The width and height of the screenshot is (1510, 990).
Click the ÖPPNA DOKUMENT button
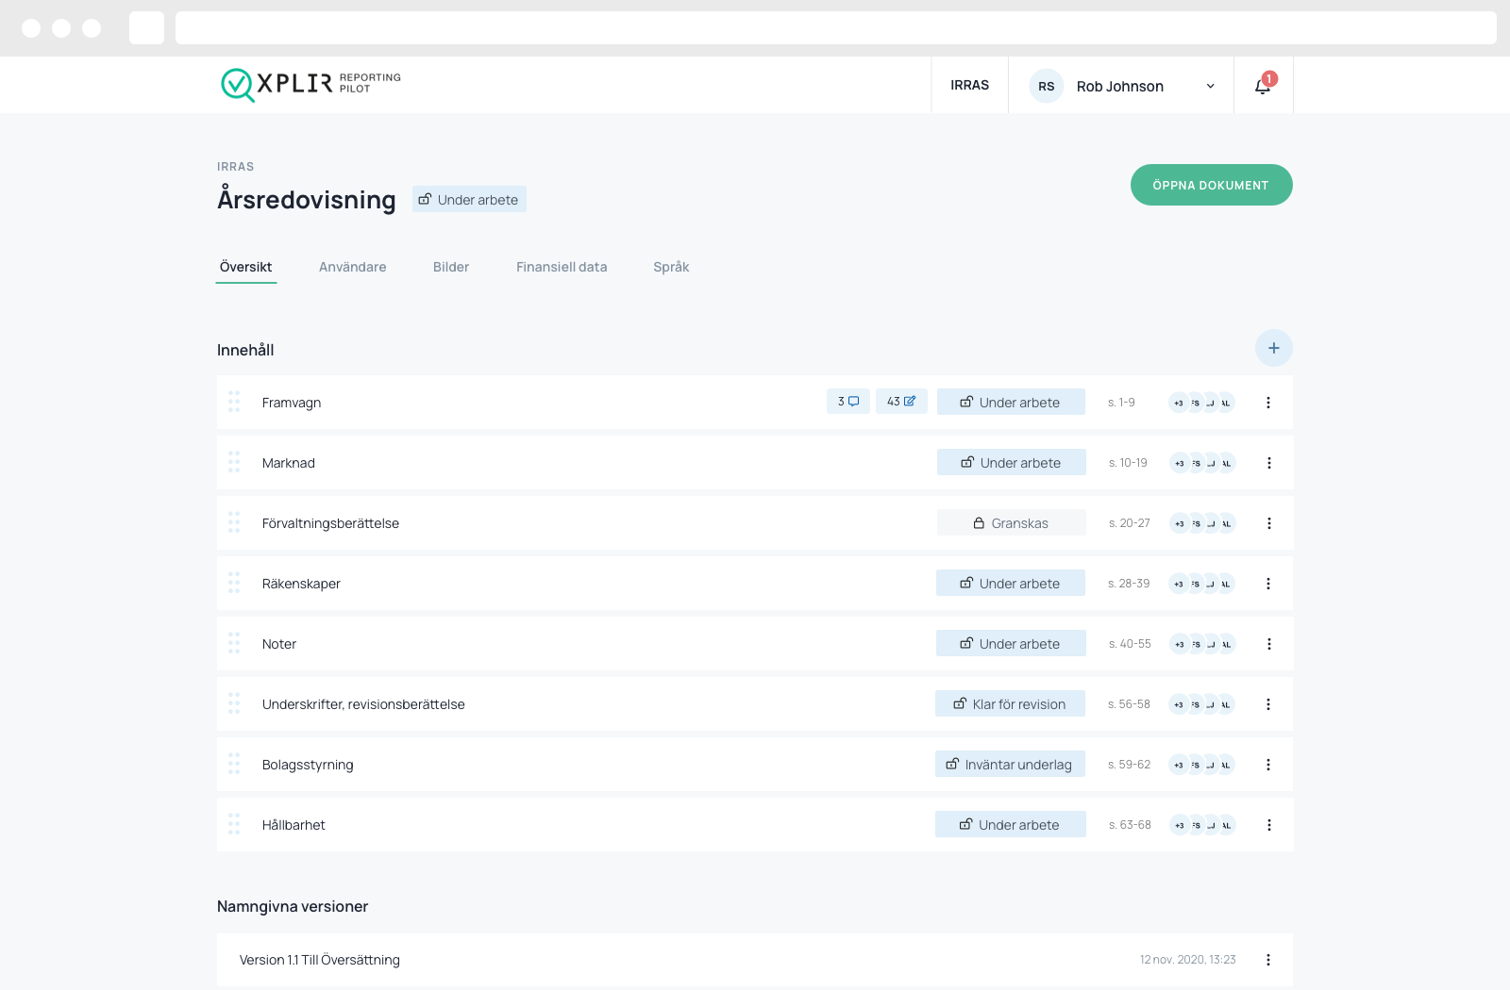point(1211,185)
